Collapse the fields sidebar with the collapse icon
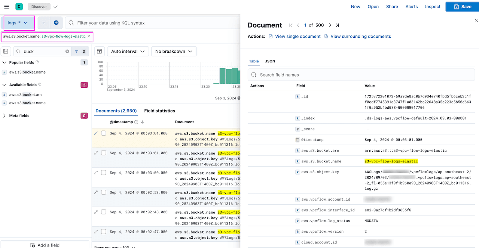This screenshot has width=479, height=248. (x=6, y=51)
